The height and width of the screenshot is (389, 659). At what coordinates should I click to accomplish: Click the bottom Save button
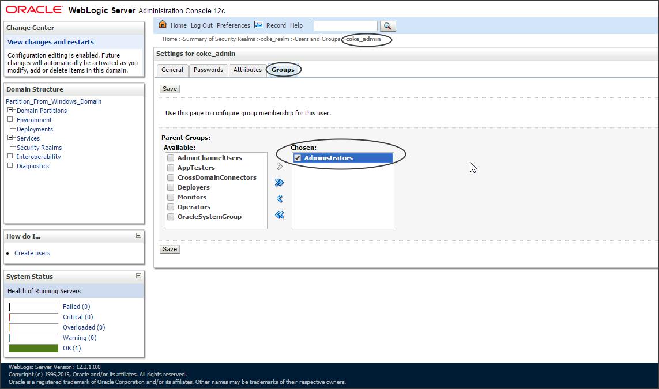(x=170, y=249)
